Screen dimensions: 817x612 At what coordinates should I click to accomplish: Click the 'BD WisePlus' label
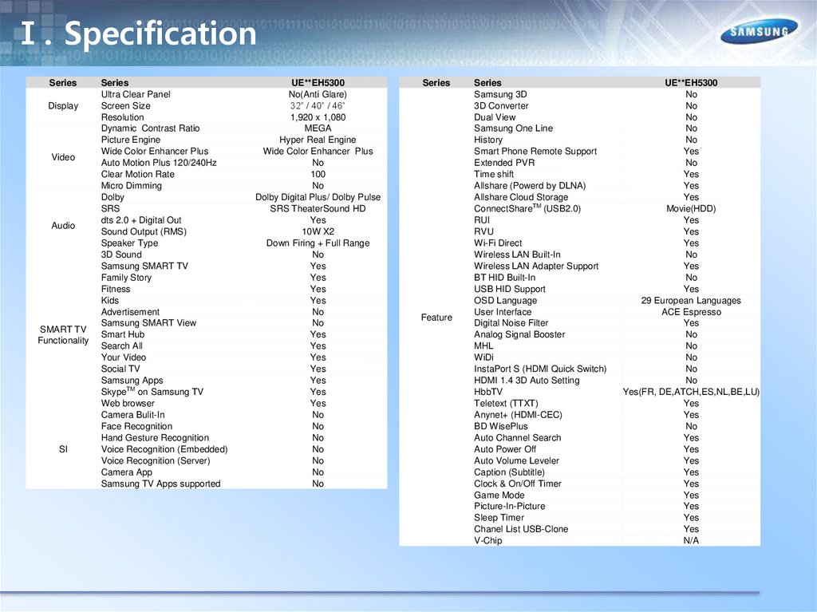[501, 426]
